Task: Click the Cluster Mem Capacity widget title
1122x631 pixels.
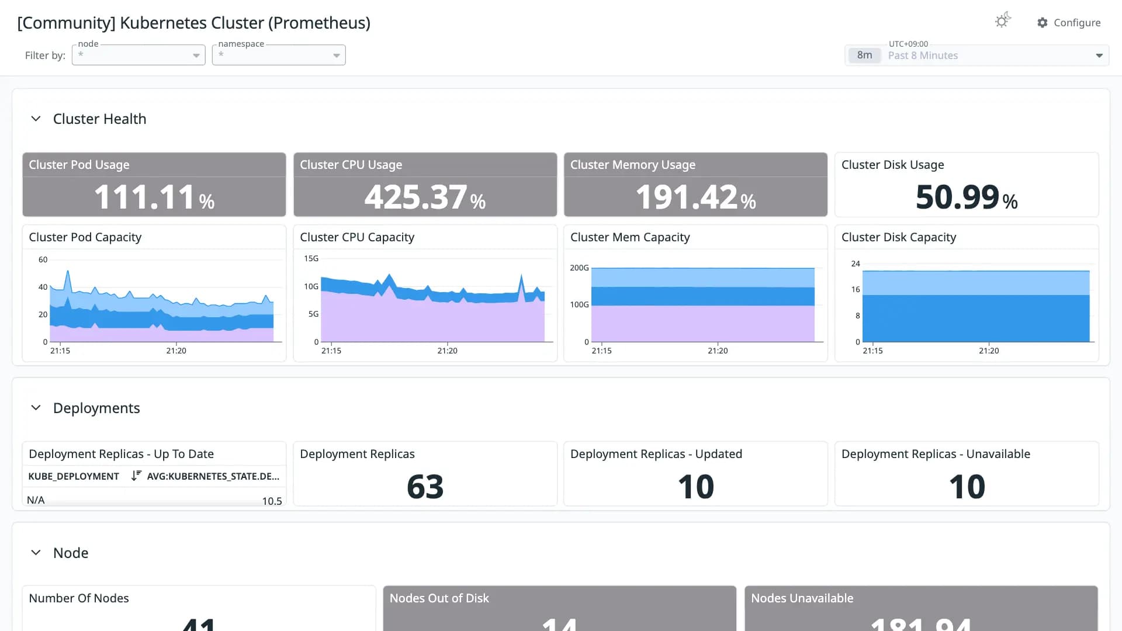Action: point(630,237)
